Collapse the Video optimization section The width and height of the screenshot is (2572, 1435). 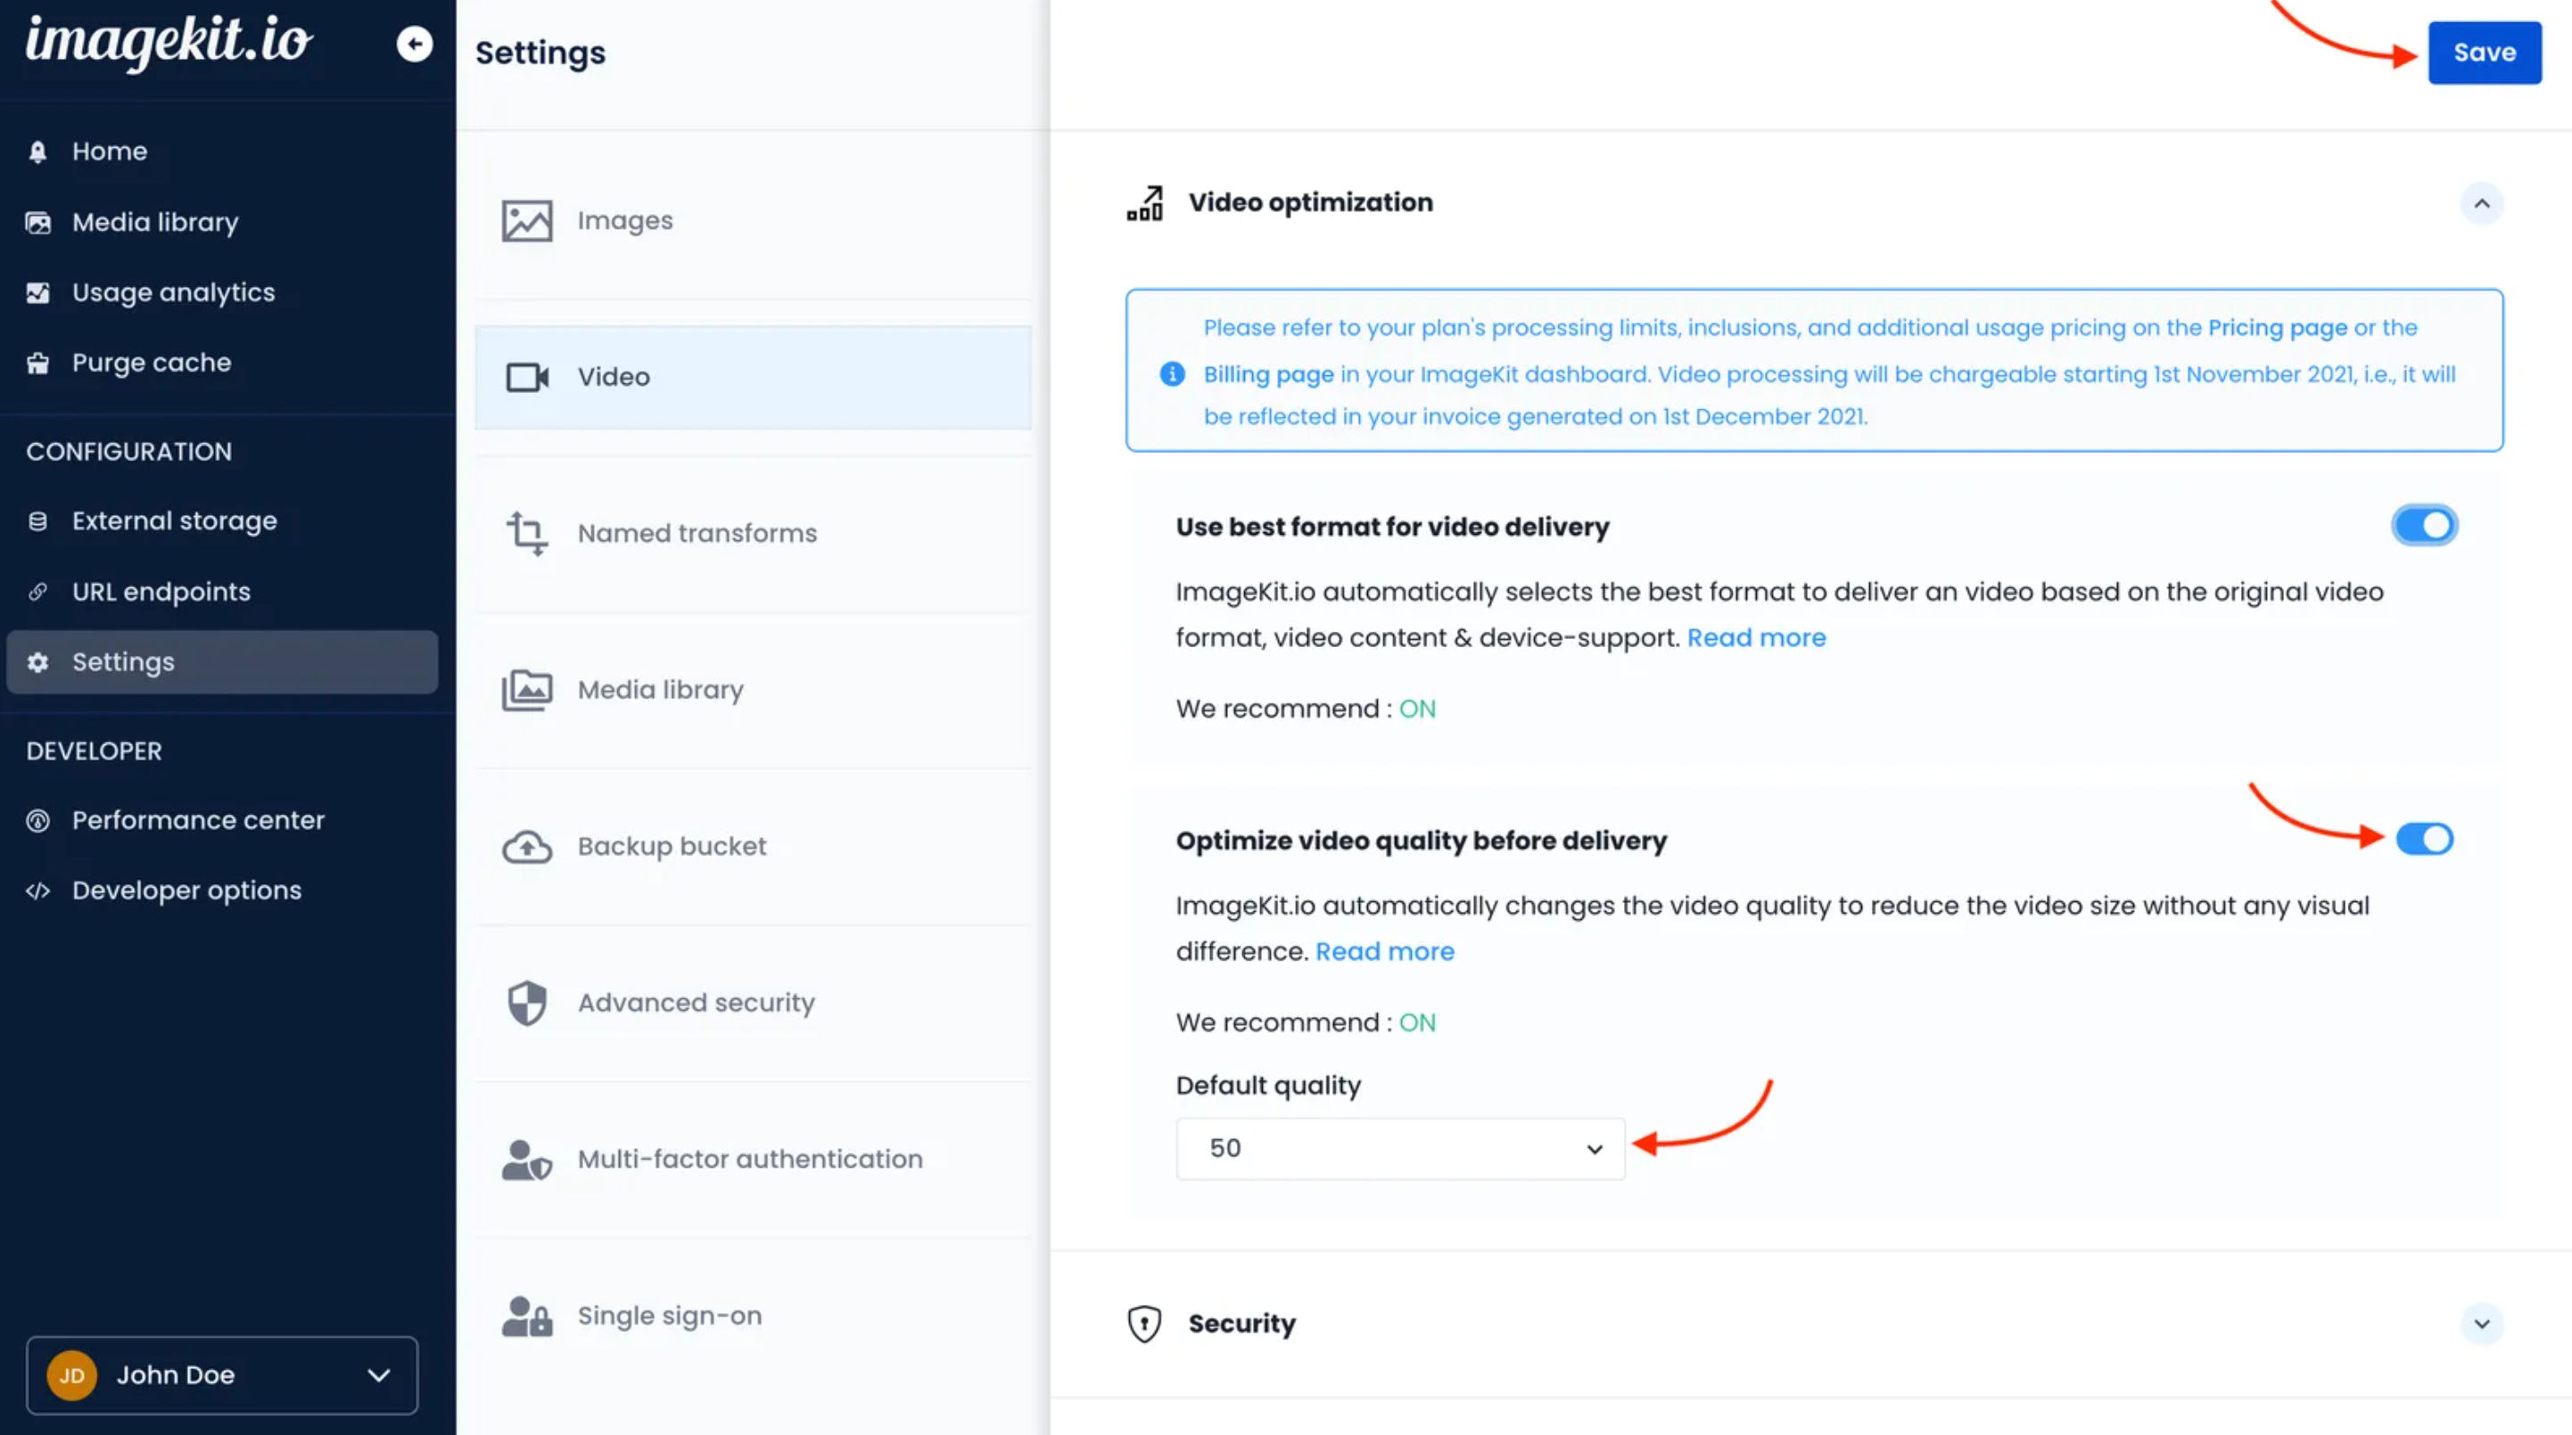(x=2482, y=203)
